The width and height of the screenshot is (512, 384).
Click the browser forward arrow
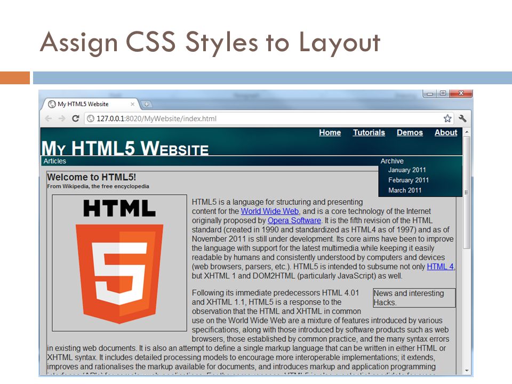(x=62, y=118)
